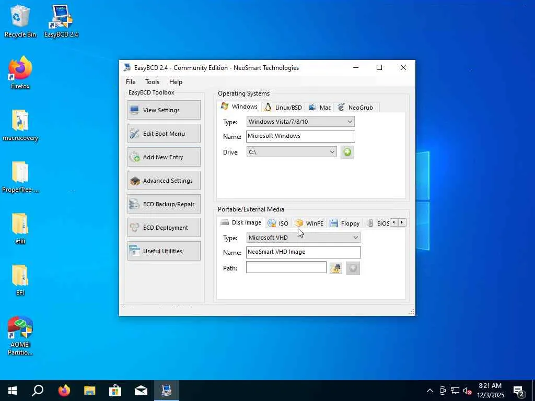Select the ISO tab
The image size is (535, 401).
(278, 223)
